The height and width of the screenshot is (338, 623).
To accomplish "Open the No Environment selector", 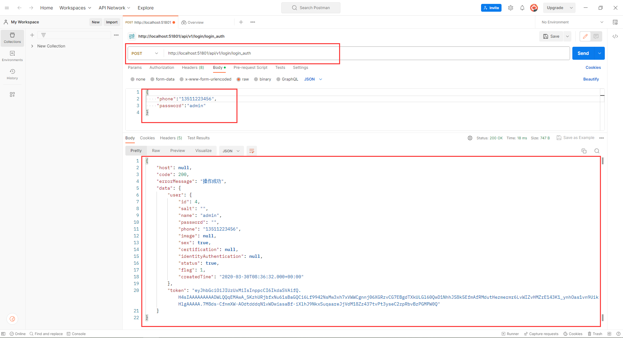I will [572, 22].
